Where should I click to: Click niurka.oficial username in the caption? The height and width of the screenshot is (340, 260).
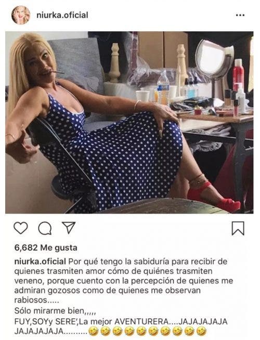[x=40, y=261]
